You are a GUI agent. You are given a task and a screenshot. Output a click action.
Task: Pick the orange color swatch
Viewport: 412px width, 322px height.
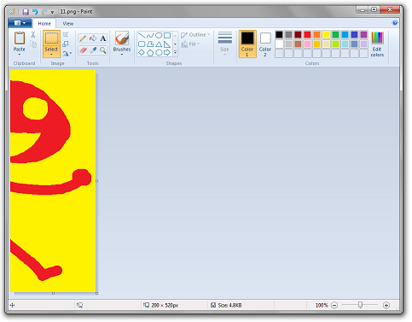(x=316, y=35)
